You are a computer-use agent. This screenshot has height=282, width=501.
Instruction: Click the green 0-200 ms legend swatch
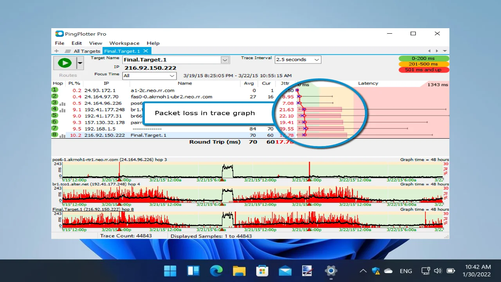424,58
